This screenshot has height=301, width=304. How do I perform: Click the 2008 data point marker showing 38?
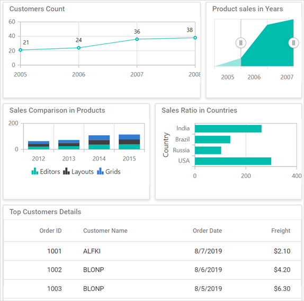pos(195,38)
